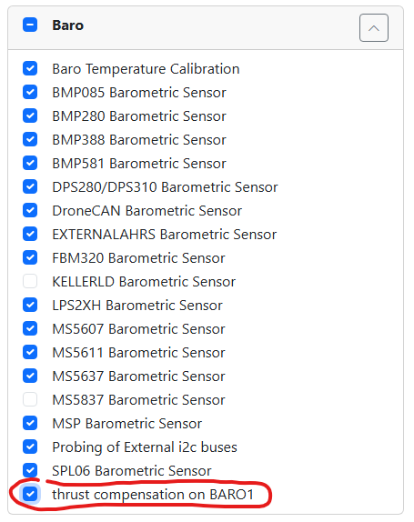
Task: Uncheck FBM320 Barometric Sensor
Action: [30, 257]
